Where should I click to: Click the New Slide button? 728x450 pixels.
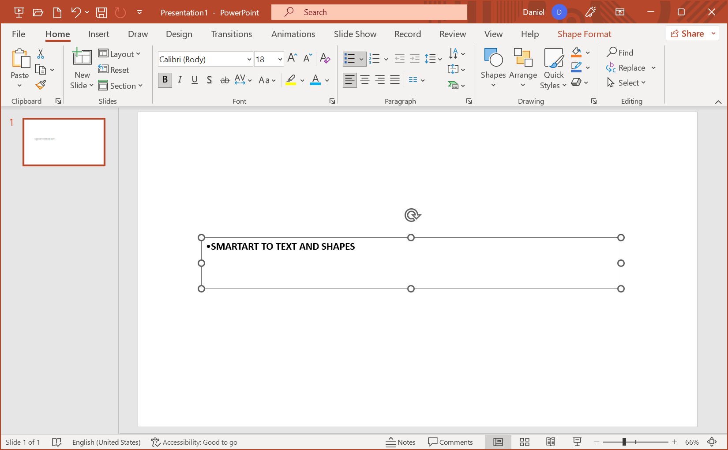[81, 68]
